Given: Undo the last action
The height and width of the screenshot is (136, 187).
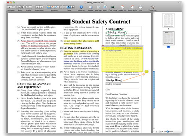Looking at the screenshot, I should tap(37, 7).
